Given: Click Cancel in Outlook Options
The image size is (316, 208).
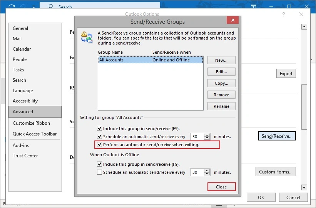Looking at the screenshot, I should pyautogui.click(x=293, y=197).
